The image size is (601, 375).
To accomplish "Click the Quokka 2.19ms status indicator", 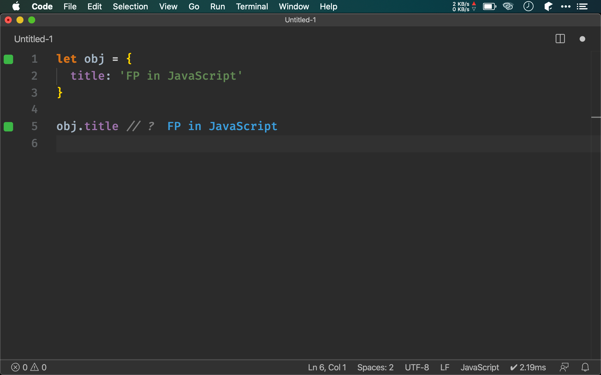I will click(528, 367).
